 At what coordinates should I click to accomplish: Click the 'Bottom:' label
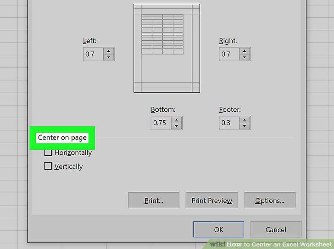pyautogui.click(x=163, y=109)
